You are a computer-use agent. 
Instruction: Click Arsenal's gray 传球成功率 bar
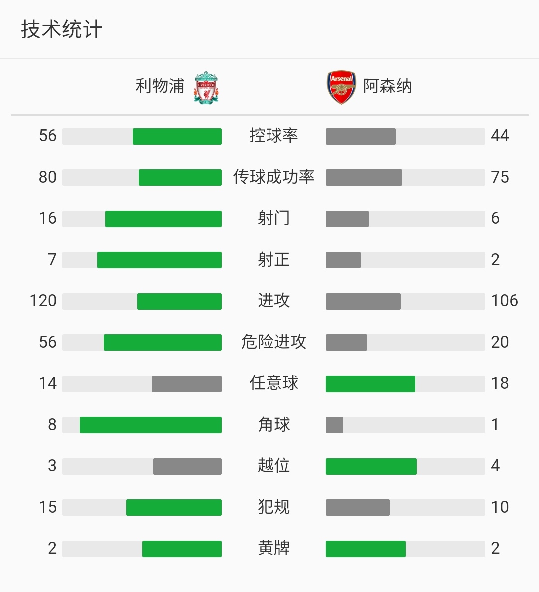coord(364,177)
